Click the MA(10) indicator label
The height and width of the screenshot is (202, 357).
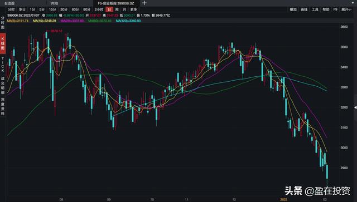(x=45, y=21)
